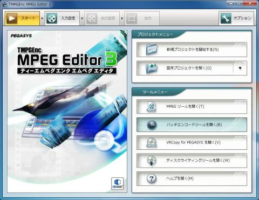Switch to the 出力設定 tab

102,18
